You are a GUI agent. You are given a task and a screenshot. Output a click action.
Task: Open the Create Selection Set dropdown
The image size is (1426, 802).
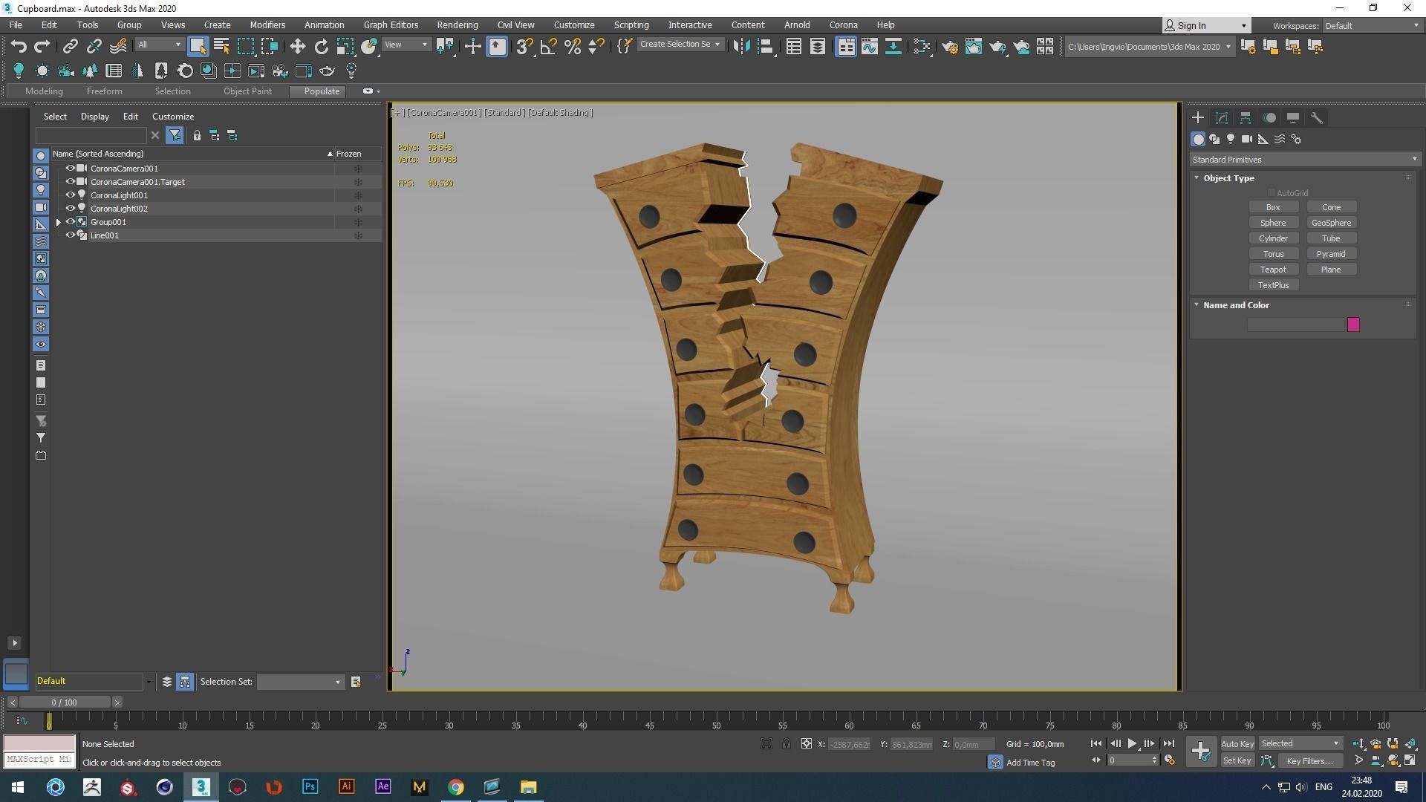680,45
